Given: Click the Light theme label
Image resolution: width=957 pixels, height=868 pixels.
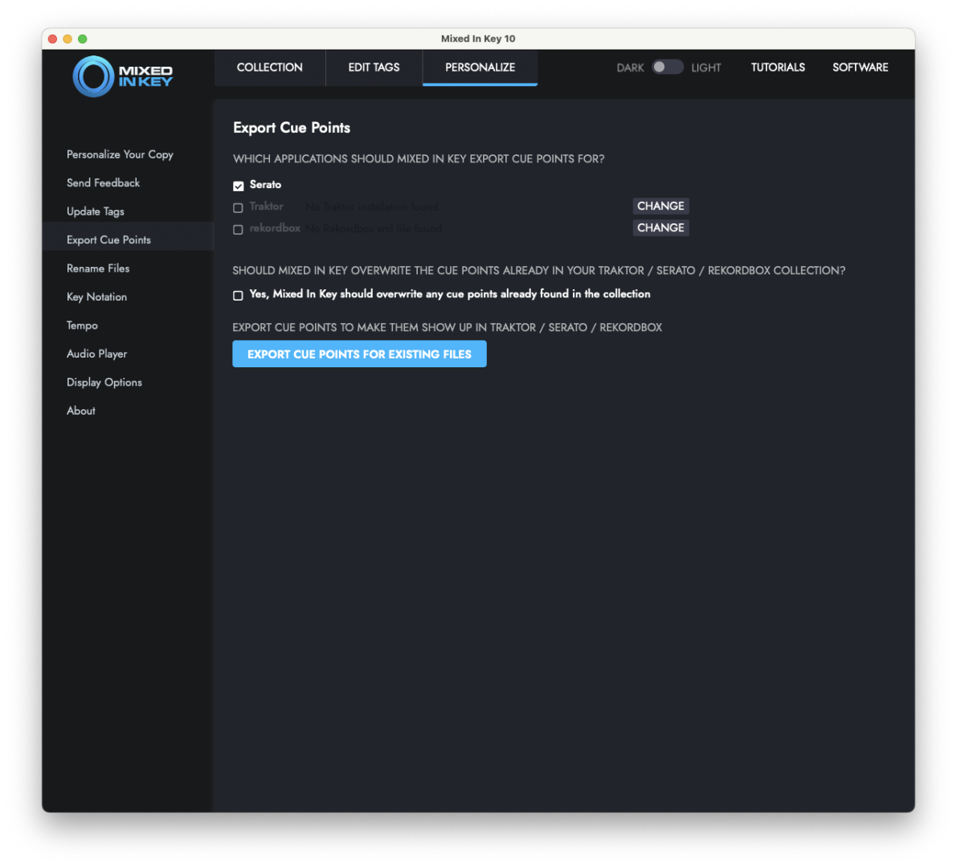Looking at the screenshot, I should (706, 68).
